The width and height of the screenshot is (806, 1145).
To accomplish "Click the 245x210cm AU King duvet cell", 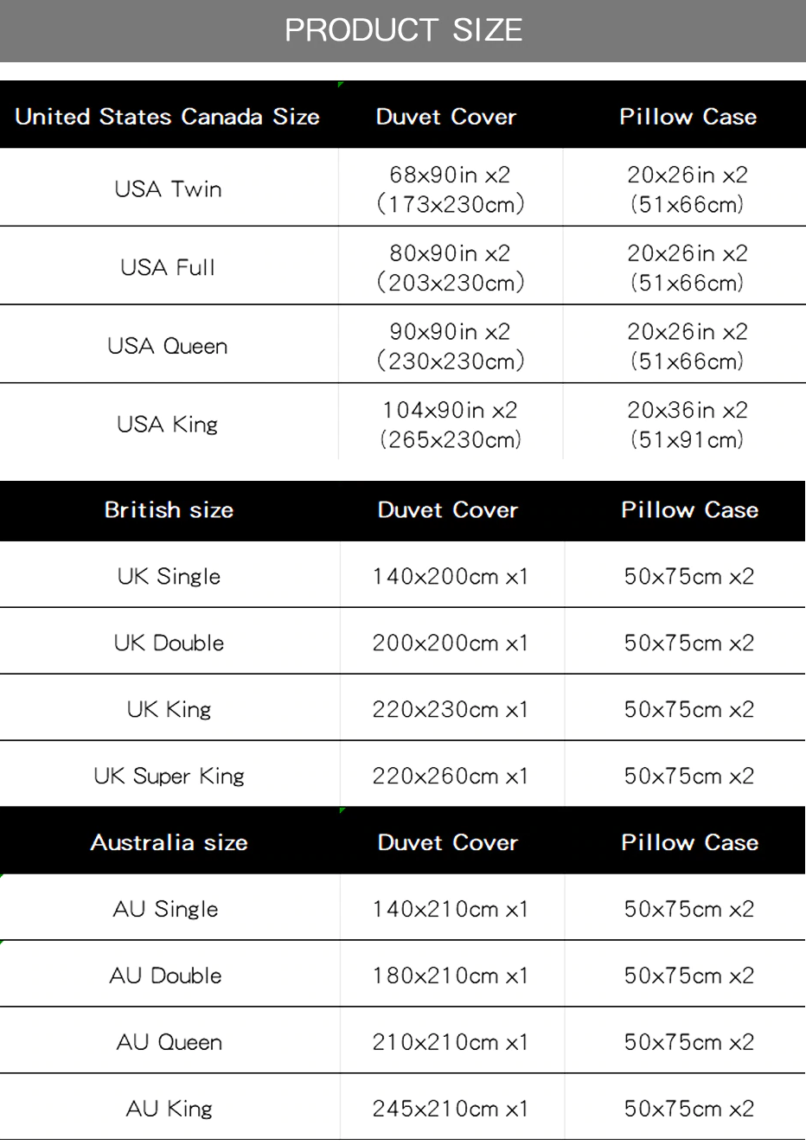I will (450, 1110).
